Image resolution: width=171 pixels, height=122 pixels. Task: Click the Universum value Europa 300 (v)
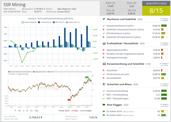pyautogui.click(x=64, y=12)
